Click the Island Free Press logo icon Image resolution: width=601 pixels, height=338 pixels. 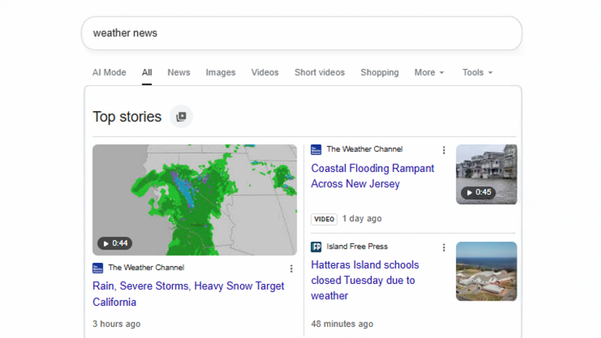[316, 246]
